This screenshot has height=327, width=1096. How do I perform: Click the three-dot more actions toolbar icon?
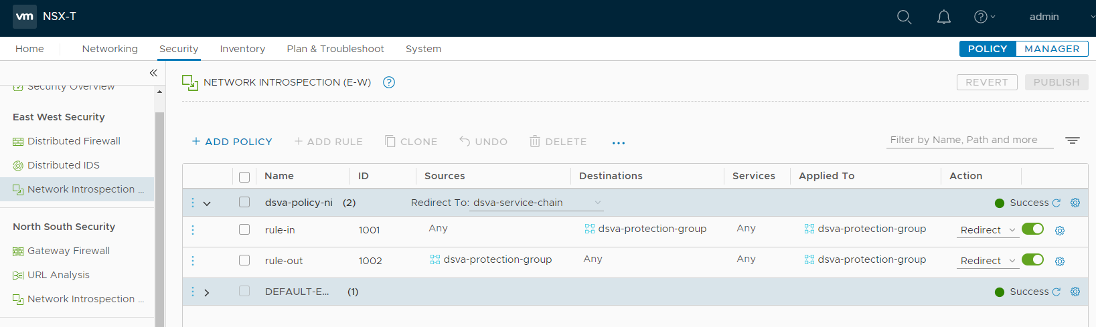tap(618, 142)
